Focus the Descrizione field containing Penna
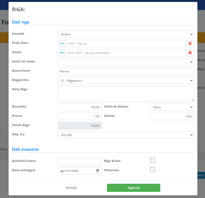The height and width of the screenshot is (198, 205). point(126,71)
